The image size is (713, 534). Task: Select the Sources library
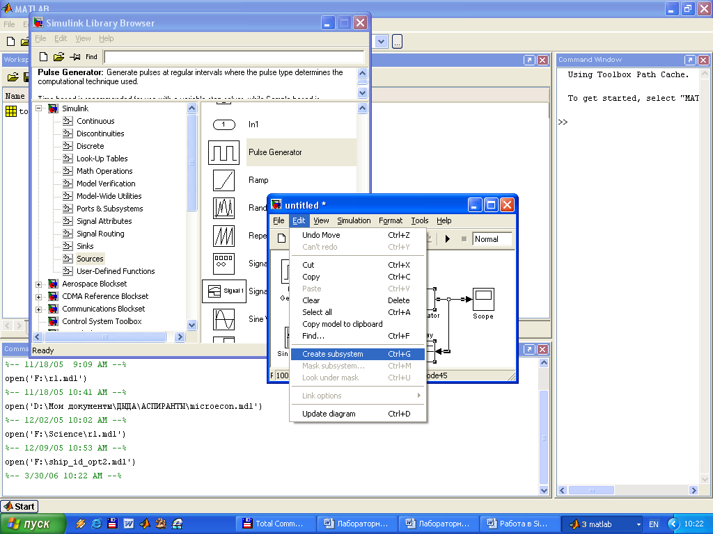90,259
